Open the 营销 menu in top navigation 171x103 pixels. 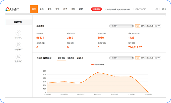coord(57,9)
